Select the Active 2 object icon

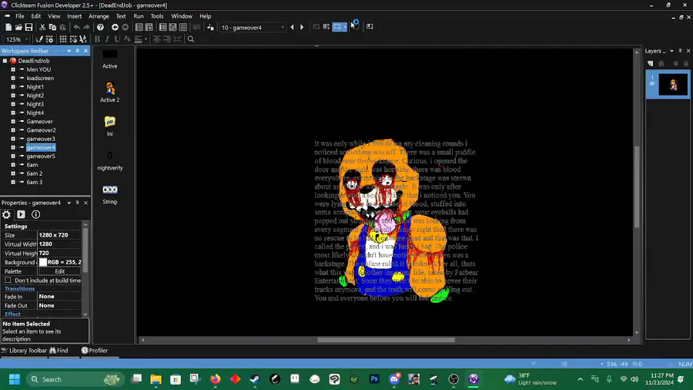point(110,89)
